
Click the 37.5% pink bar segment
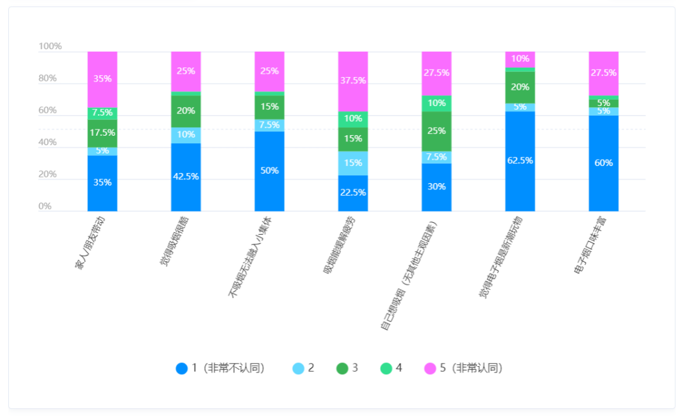tap(353, 81)
